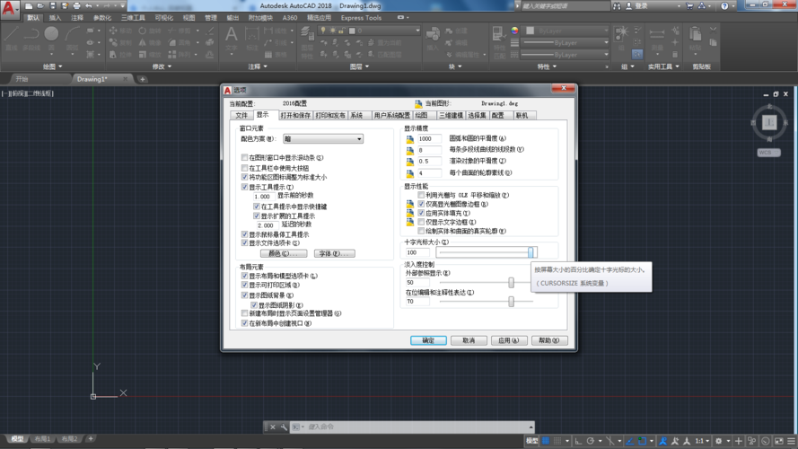
Task: Click the arc smoothness input field showing 1000
Action: tap(429, 138)
